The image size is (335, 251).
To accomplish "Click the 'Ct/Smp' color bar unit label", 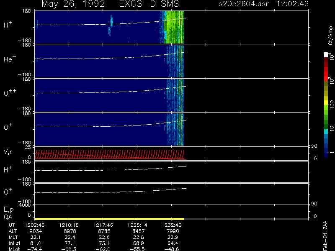I will tap(331, 36).
